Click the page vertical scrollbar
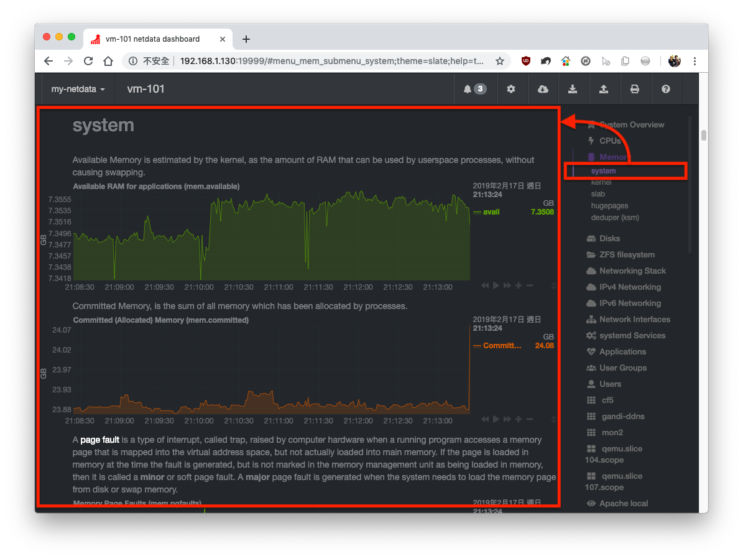This screenshot has width=743, height=559. pyautogui.click(x=703, y=134)
